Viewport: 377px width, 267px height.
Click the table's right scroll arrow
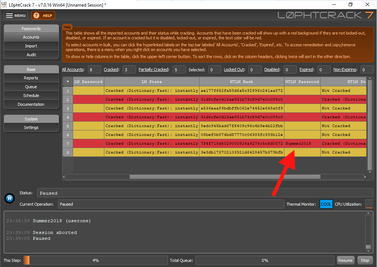click(x=365, y=177)
